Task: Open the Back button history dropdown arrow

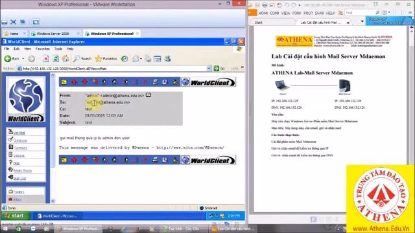Action: [x=23, y=59]
